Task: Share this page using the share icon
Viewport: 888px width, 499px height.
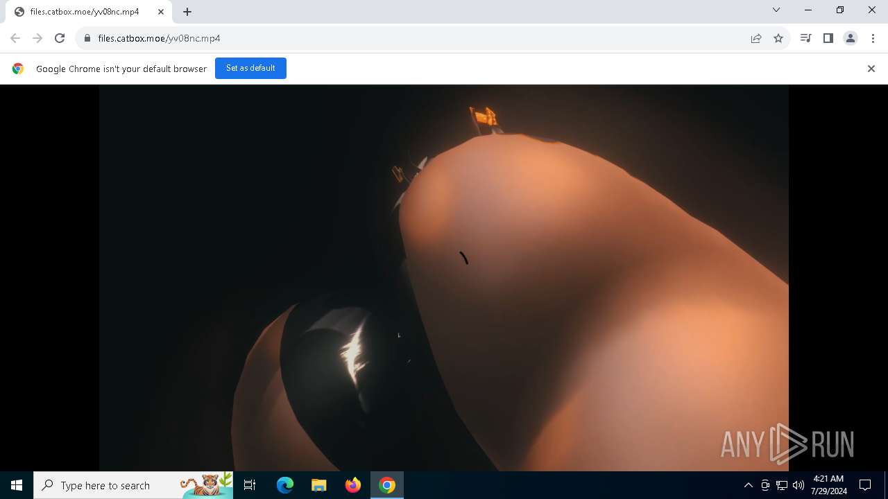Action: click(756, 38)
